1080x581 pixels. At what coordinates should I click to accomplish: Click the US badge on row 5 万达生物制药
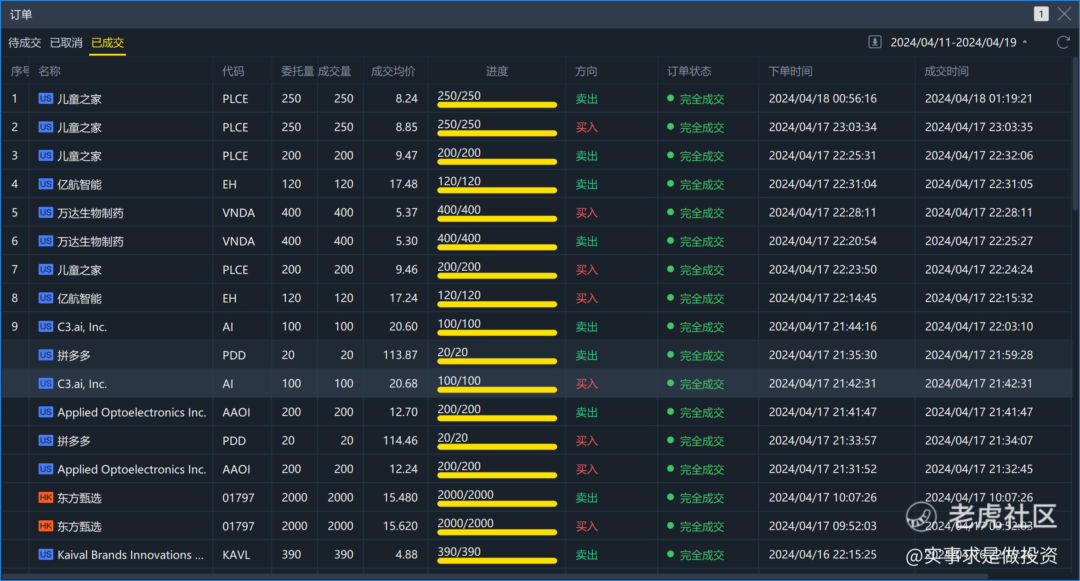(x=45, y=212)
